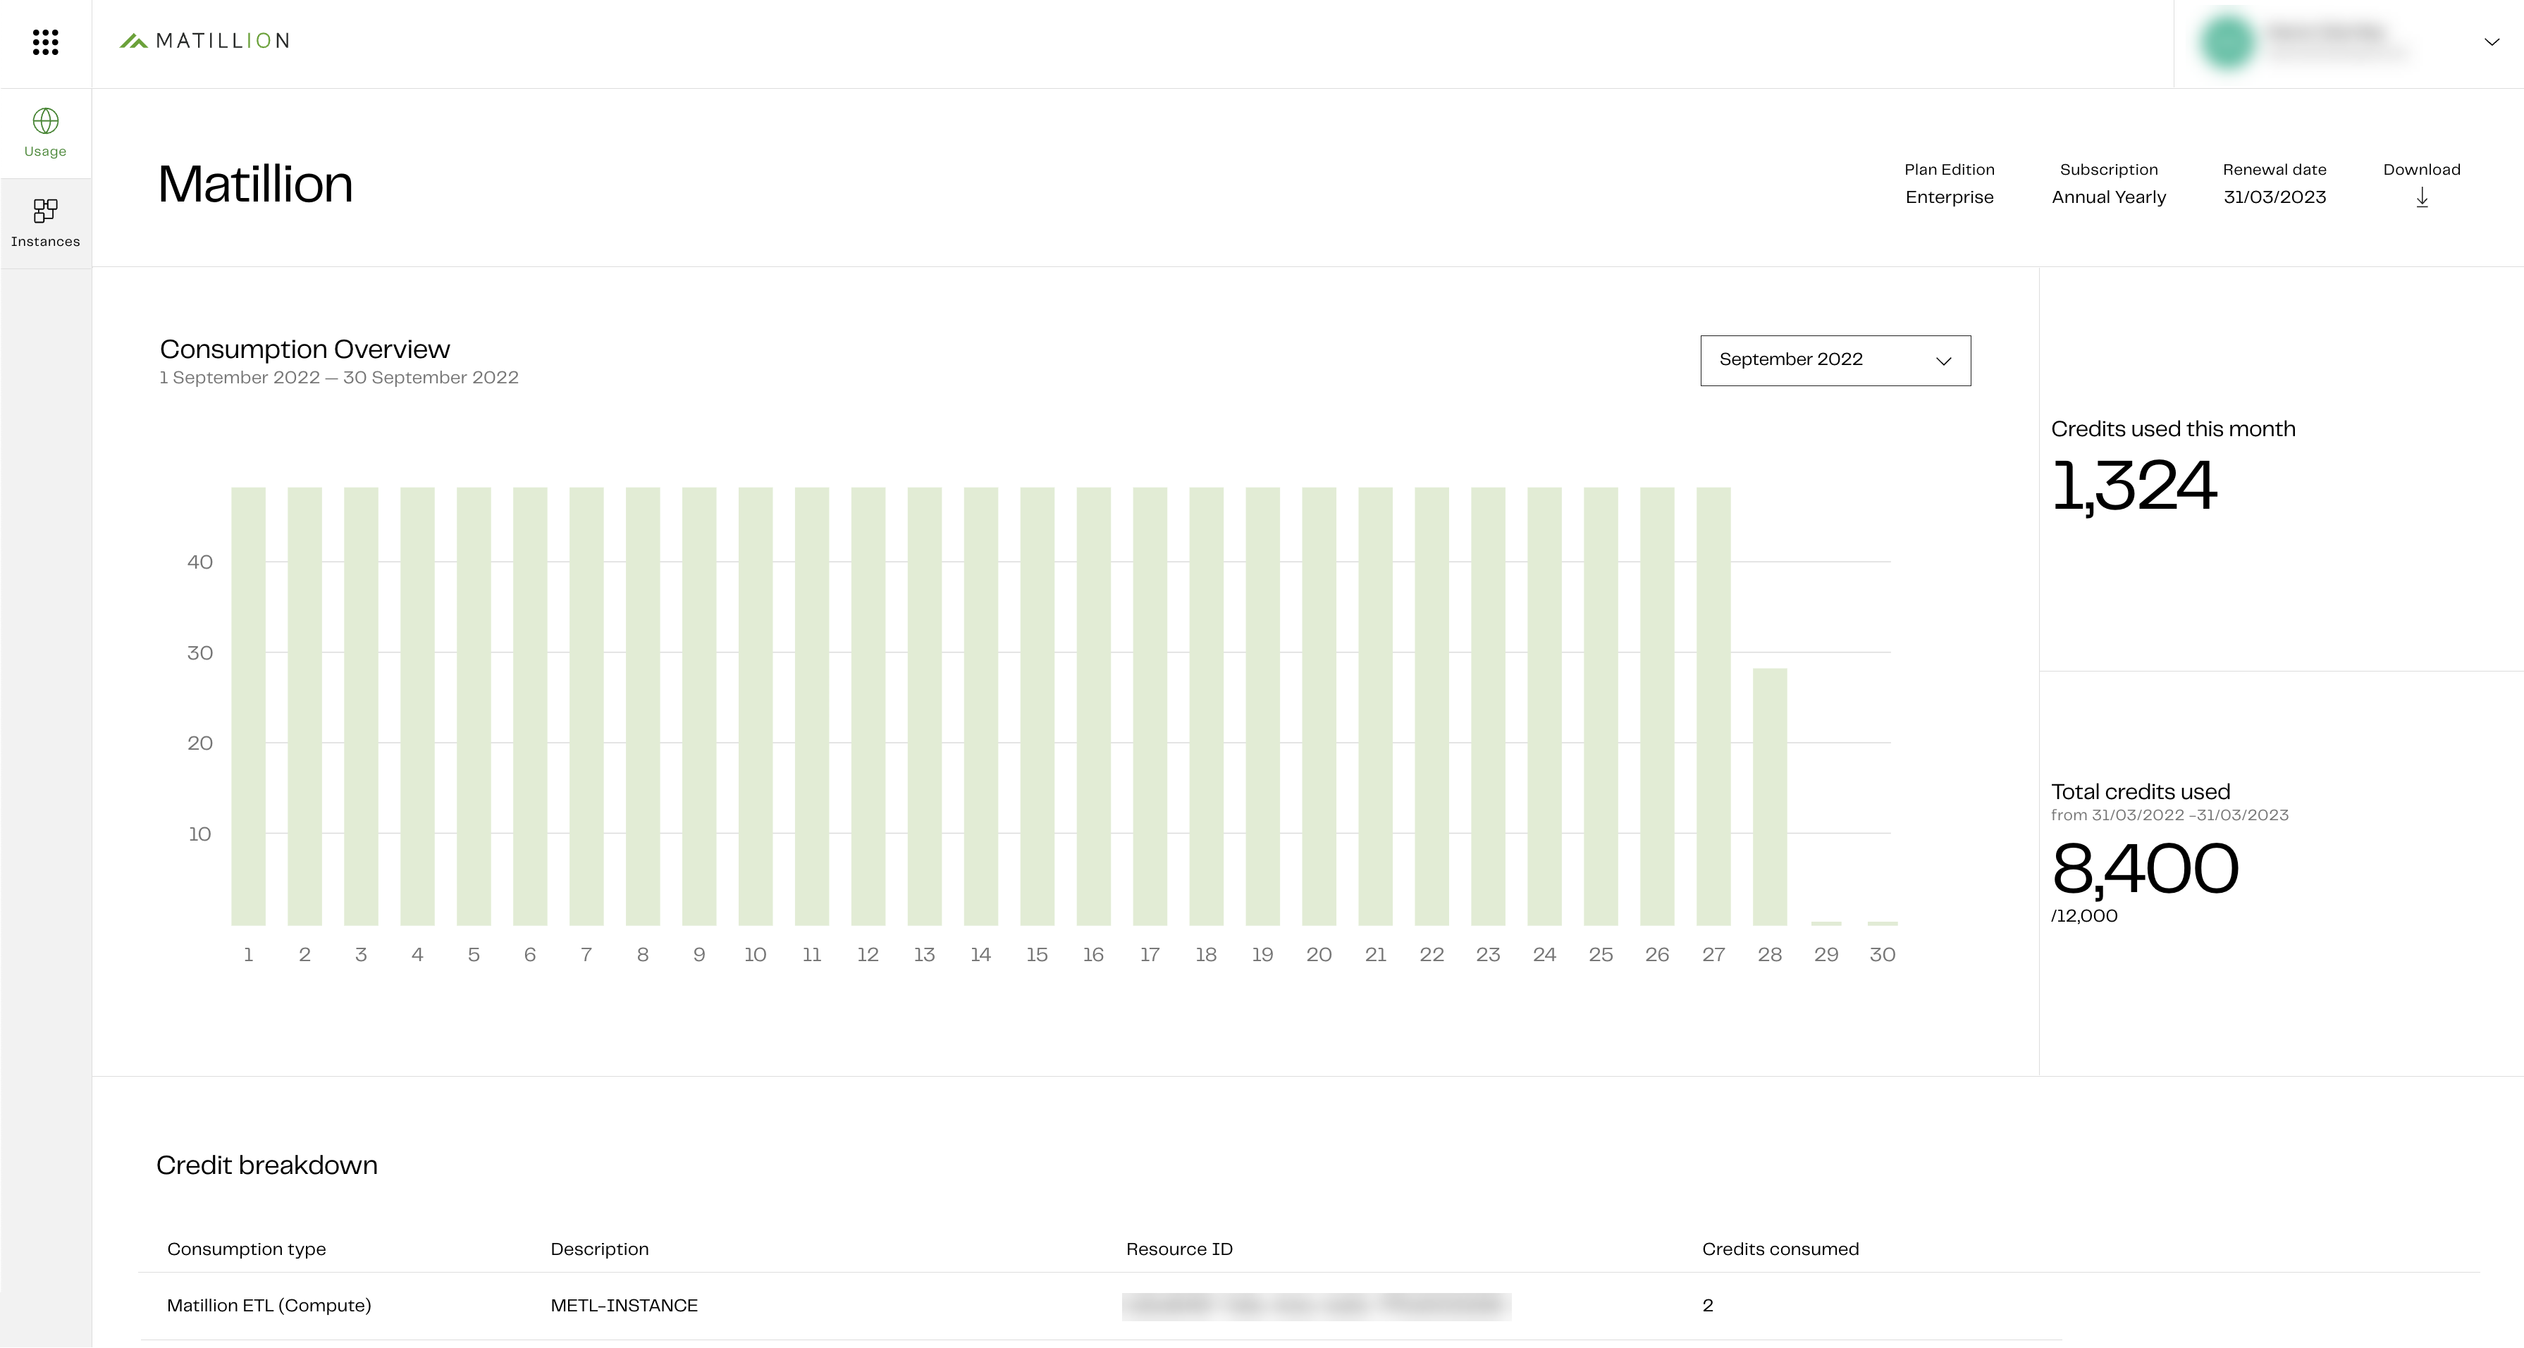The image size is (2524, 1348).
Task: Click the x-axis label 30
Action: pos(1882,954)
